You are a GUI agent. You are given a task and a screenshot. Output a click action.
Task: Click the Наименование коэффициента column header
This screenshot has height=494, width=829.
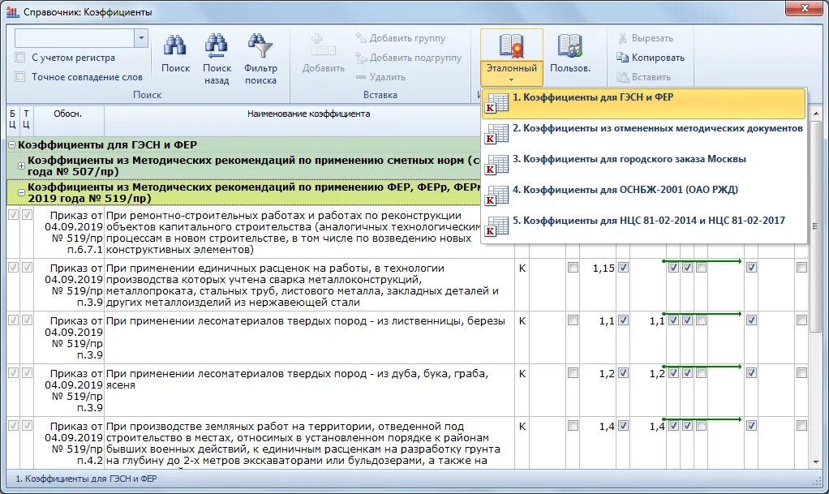(309, 121)
